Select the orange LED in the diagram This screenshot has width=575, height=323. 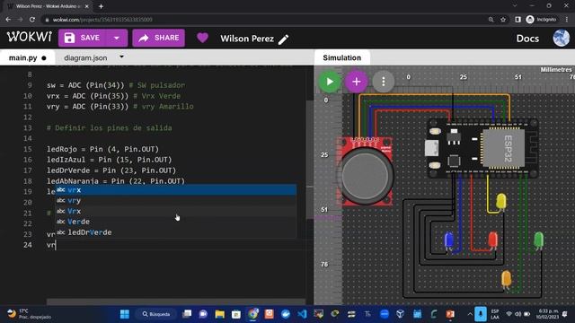(x=506, y=279)
